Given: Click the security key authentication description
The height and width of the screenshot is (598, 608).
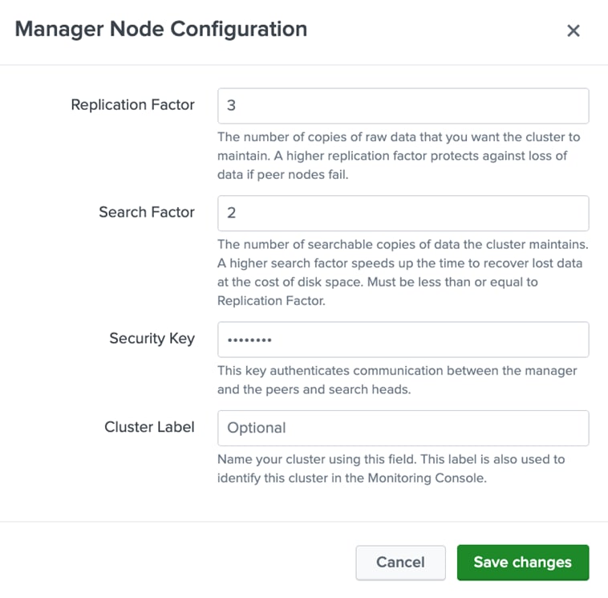Looking at the screenshot, I should click(x=398, y=380).
